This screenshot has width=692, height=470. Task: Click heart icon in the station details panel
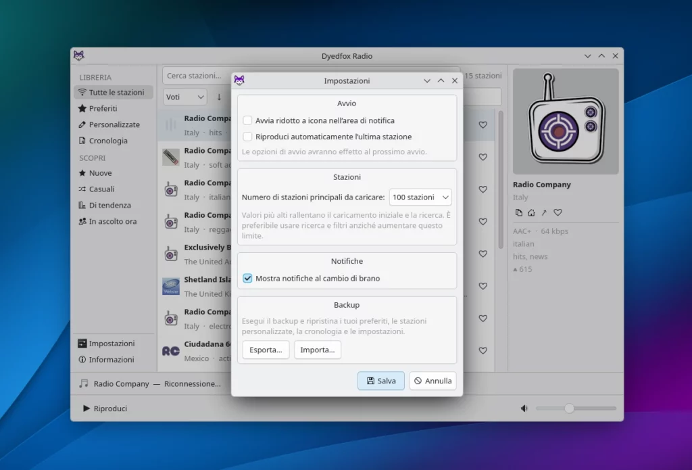click(x=558, y=212)
